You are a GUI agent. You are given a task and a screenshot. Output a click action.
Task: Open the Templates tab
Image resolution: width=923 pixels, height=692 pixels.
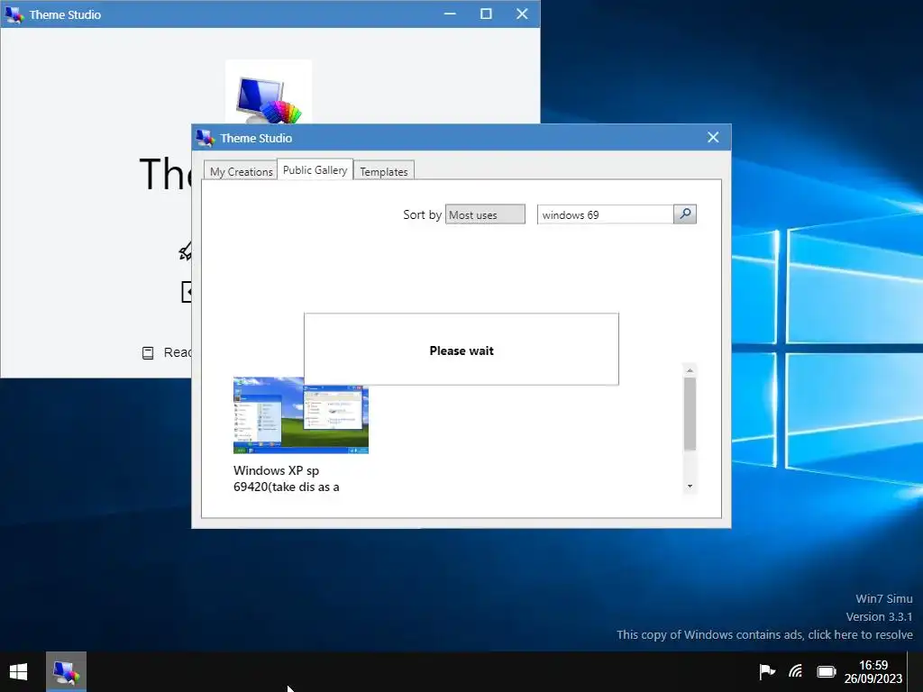pyautogui.click(x=384, y=171)
